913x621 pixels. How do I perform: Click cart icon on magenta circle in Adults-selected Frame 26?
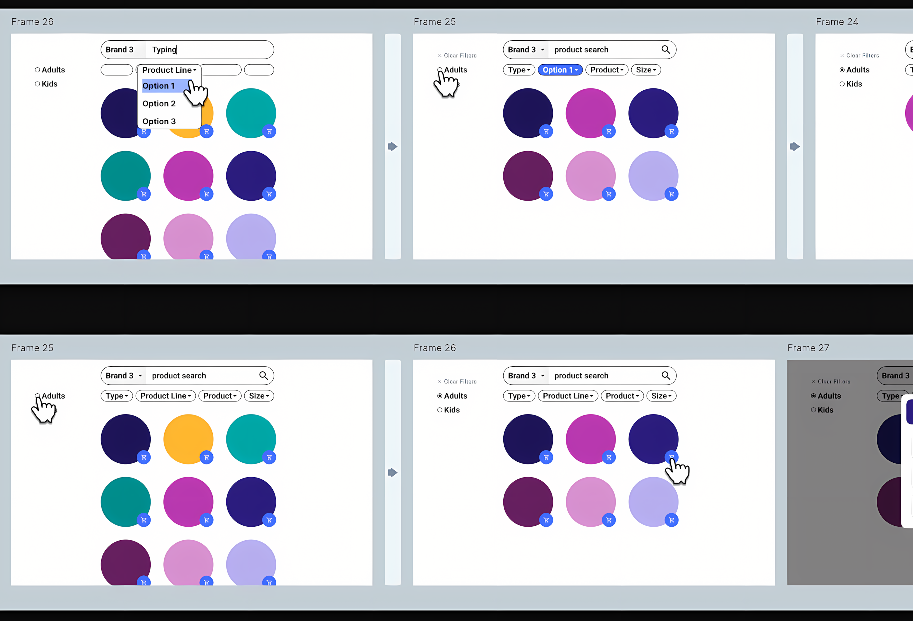pos(609,457)
